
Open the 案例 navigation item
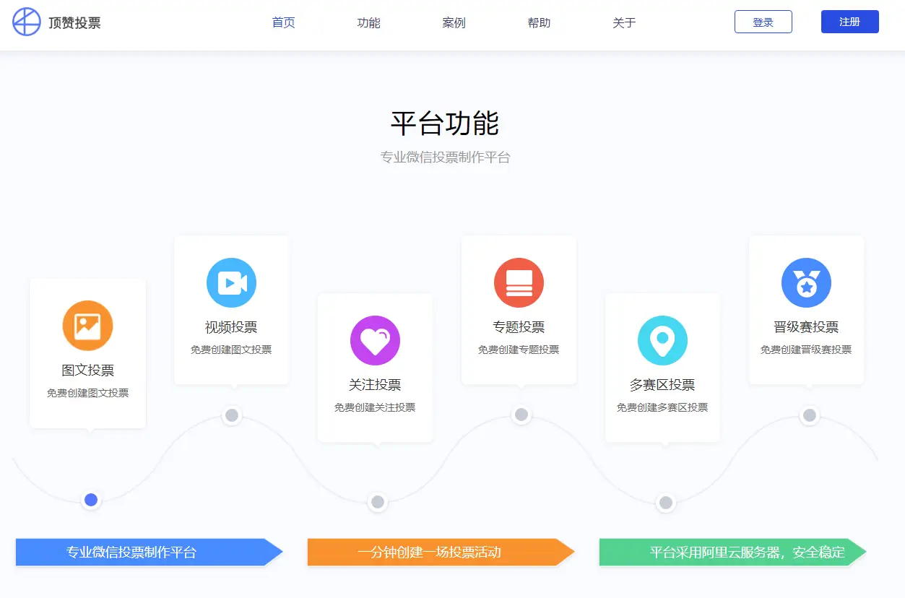coord(454,22)
